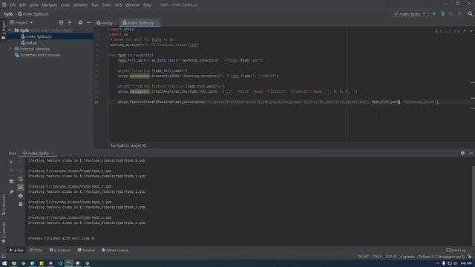Run make_fgdbs with the green play icon

click(x=433, y=14)
